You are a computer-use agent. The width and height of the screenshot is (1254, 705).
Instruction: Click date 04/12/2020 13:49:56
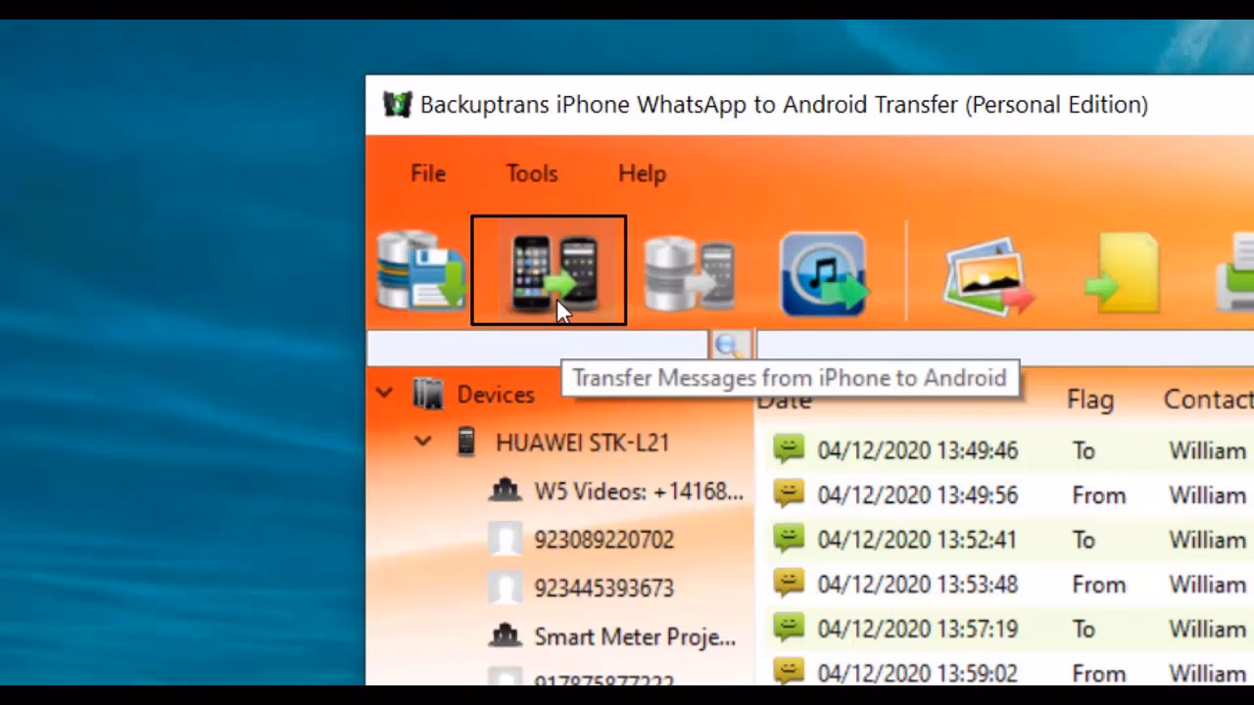click(918, 495)
